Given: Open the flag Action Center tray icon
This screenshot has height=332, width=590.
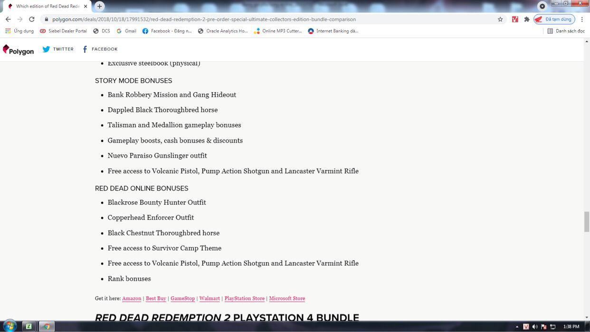Looking at the screenshot, I should (x=544, y=327).
